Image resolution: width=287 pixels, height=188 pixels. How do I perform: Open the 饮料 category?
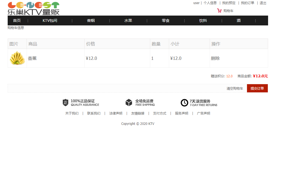tap(203, 20)
